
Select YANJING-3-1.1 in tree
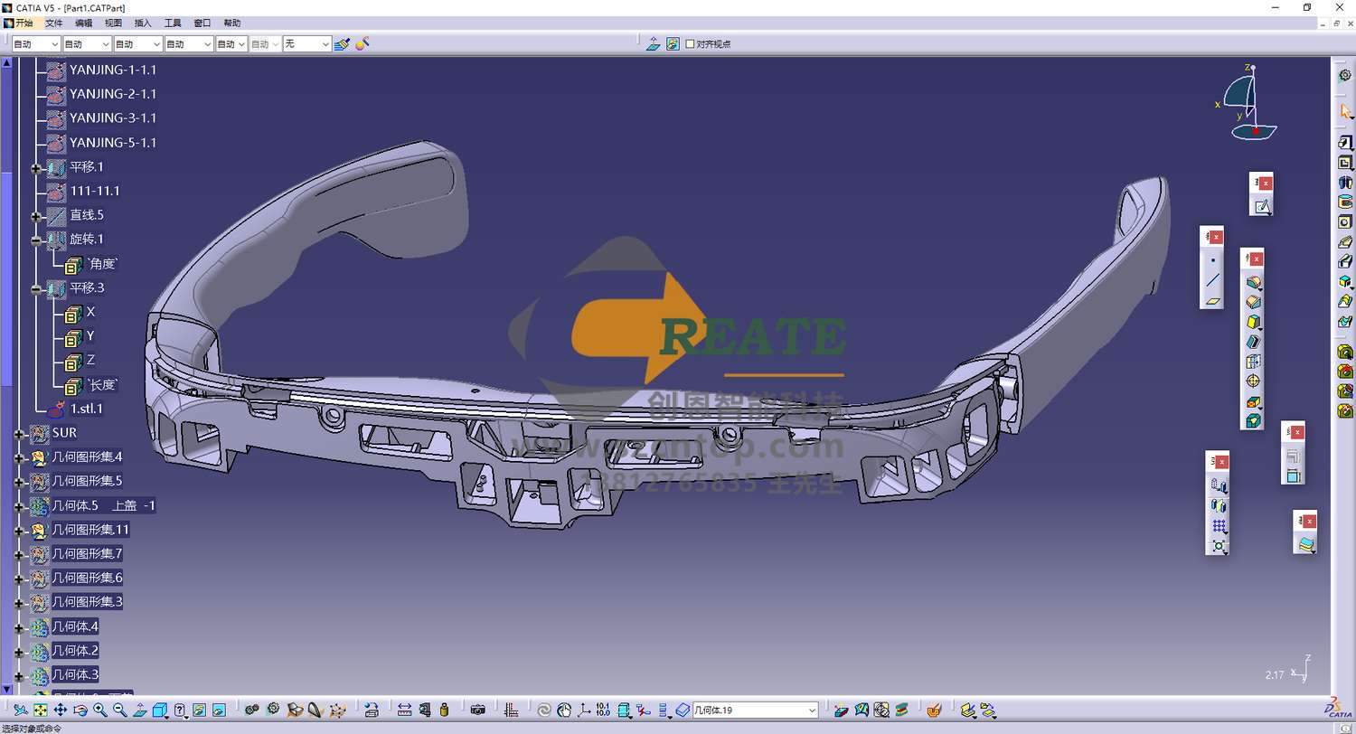tap(113, 118)
